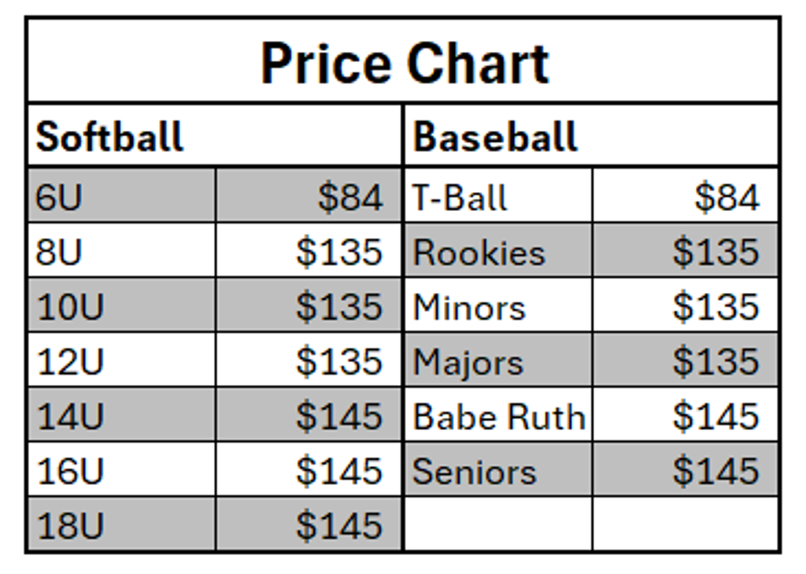Click the Price Chart title cell
The width and height of the screenshot is (806, 574).
coord(404,61)
